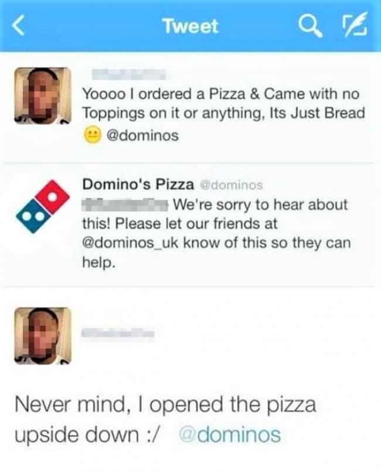
Task: Compose a new tweet with quill icon
Action: 355,25
